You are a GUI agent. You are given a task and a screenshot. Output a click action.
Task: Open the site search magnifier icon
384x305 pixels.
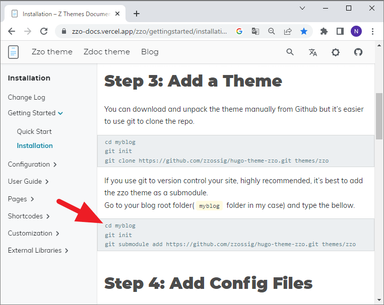tap(290, 52)
